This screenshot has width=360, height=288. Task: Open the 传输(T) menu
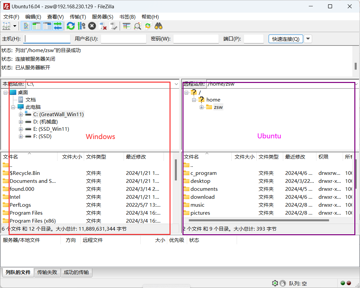pos(78,17)
